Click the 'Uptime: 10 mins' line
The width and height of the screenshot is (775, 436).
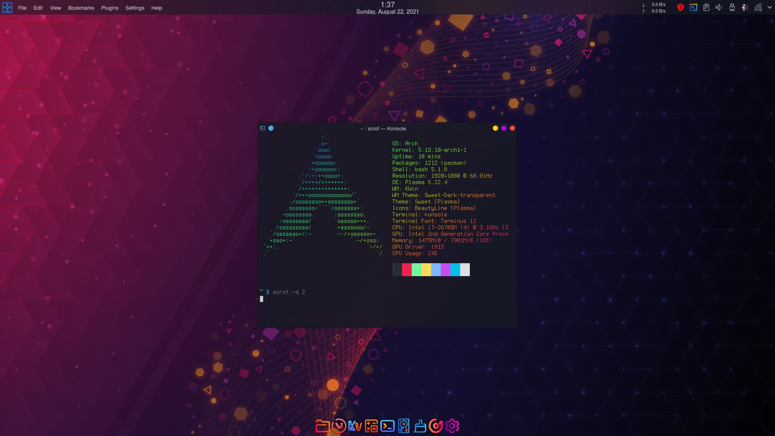(x=417, y=156)
